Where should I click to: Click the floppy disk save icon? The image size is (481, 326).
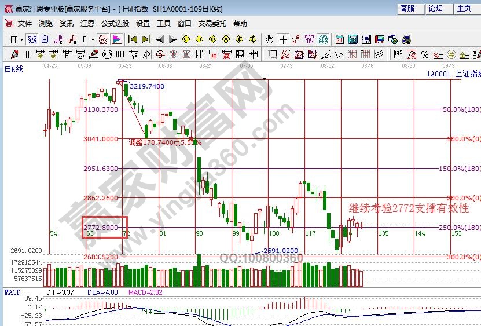pos(379,40)
